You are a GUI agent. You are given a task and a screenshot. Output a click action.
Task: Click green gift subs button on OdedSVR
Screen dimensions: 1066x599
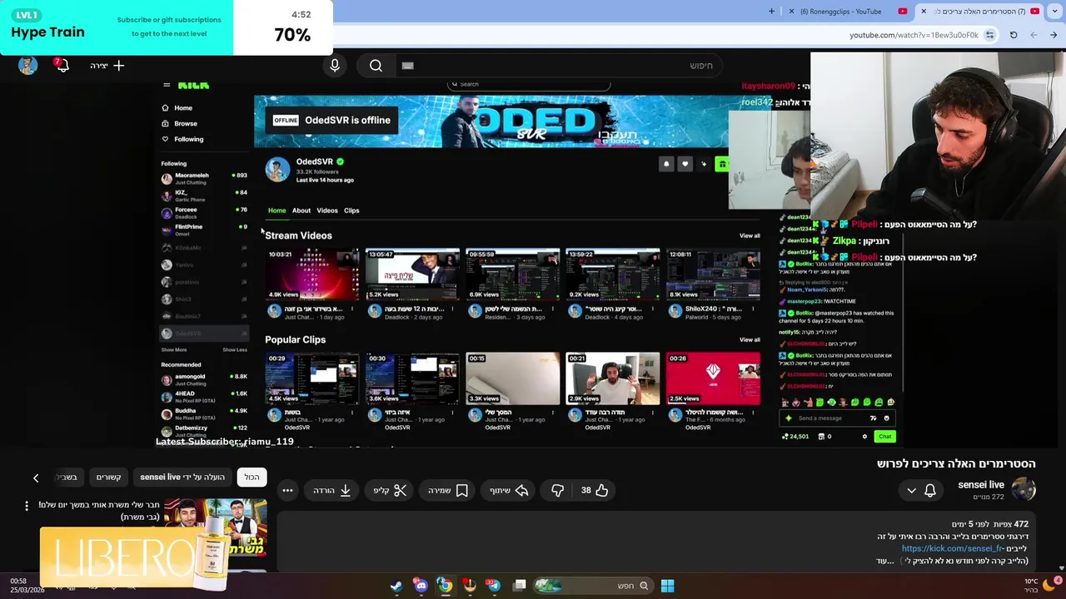tap(722, 164)
